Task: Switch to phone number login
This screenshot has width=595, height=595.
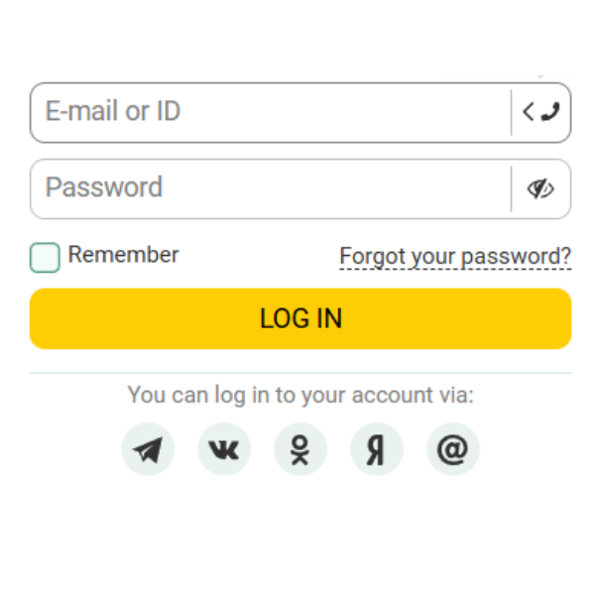Action: point(540,112)
